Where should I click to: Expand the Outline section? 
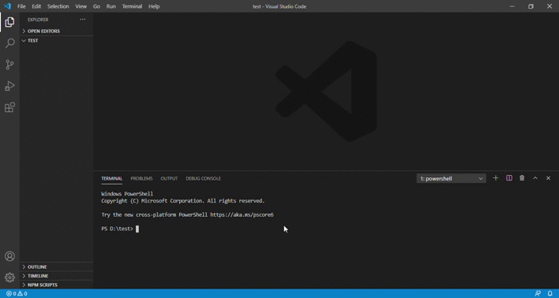point(57,266)
